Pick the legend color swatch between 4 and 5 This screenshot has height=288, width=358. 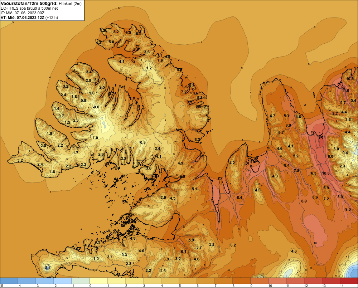point(170,281)
